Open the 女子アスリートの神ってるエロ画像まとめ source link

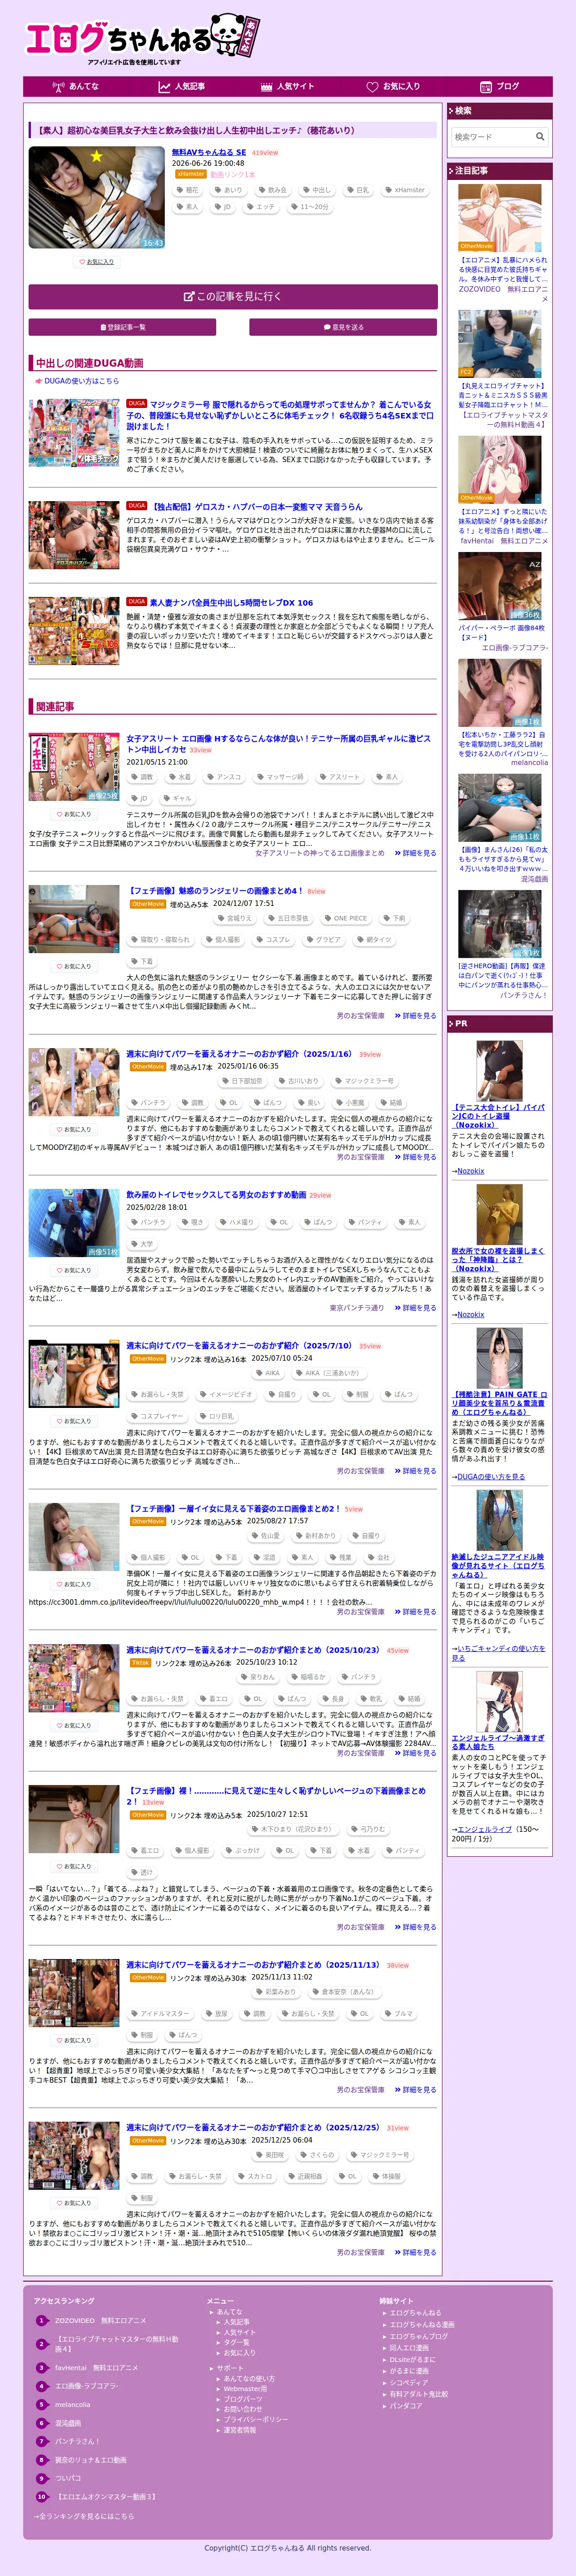tap(320, 853)
